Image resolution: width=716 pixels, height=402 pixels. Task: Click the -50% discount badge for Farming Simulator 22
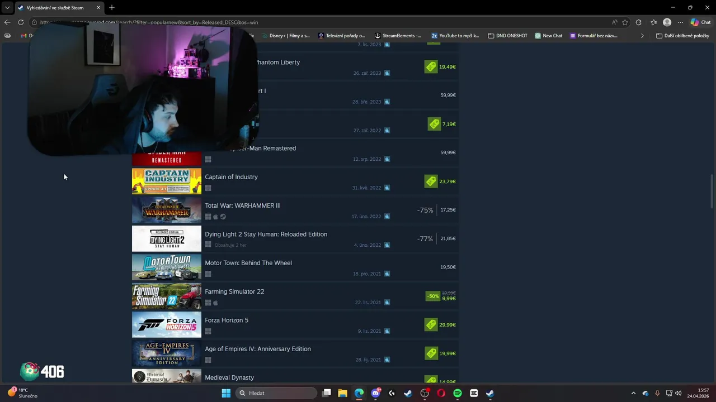pyautogui.click(x=432, y=296)
